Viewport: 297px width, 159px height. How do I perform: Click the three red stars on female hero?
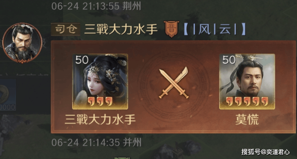click(x=100, y=101)
